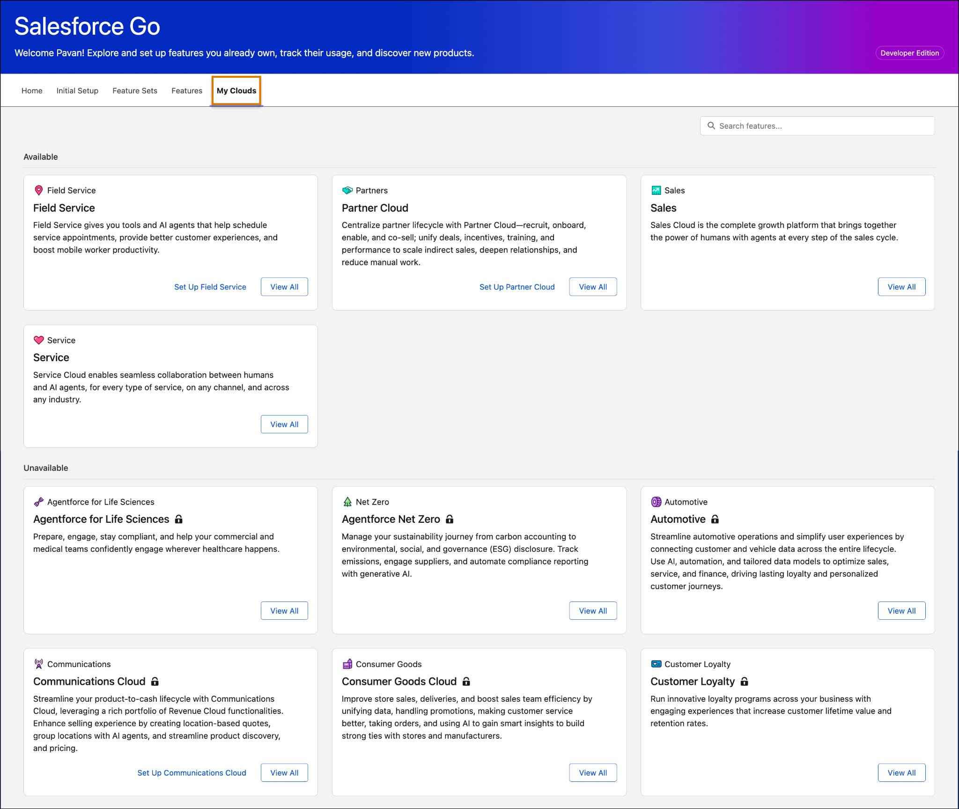
Task: Click the Salesforce Go page title
Action: 87,26
